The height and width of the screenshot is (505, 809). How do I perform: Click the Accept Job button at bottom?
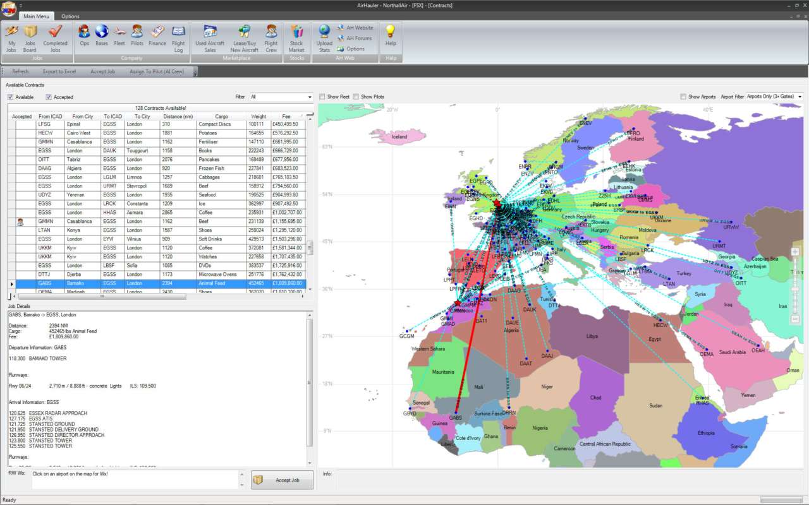[282, 480]
